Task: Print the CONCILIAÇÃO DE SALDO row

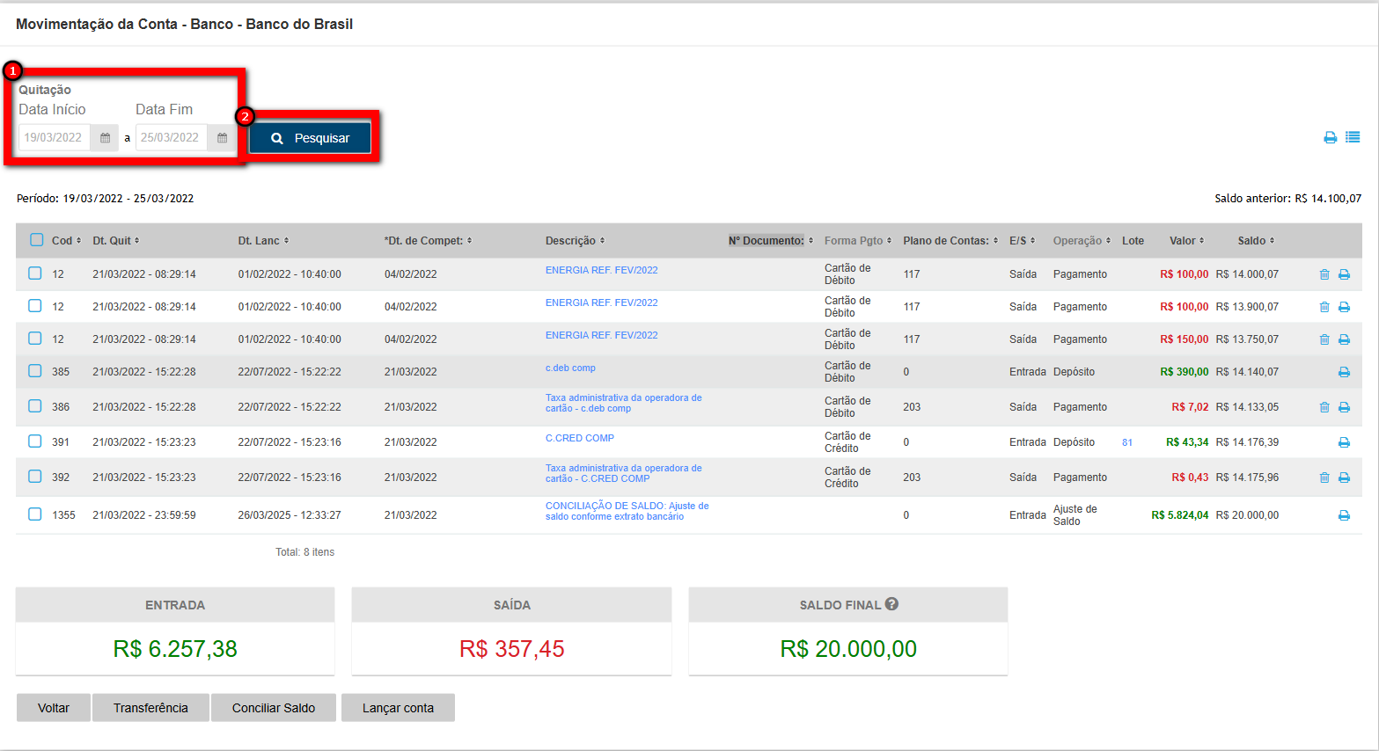Action: pos(1344,515)
